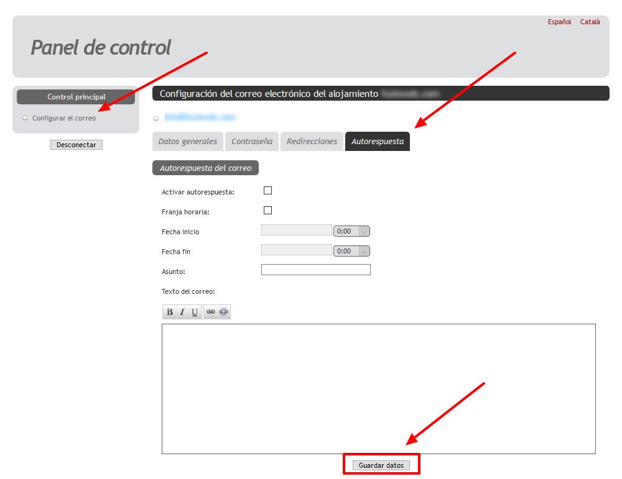Open the Contraseña tab
The height and width of the screenshot is (479, 622).
[x=252, y=142]
